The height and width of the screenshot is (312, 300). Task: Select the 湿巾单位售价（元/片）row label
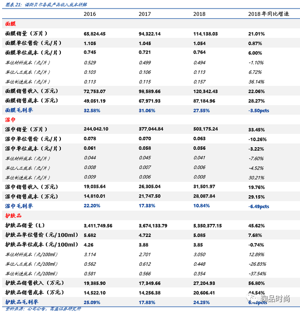tap(33, 139)
